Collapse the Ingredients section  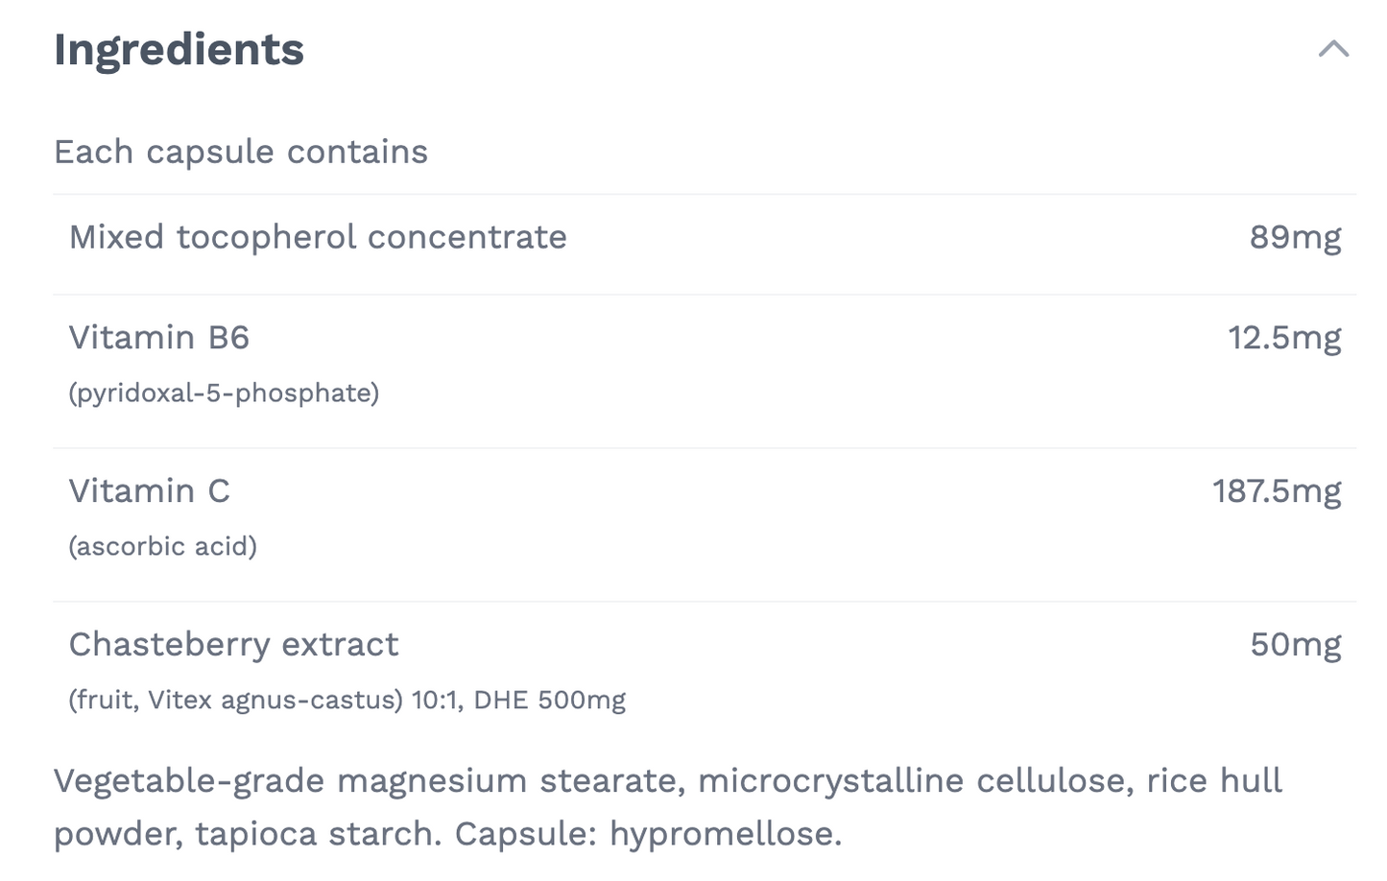coord(1333,49)
